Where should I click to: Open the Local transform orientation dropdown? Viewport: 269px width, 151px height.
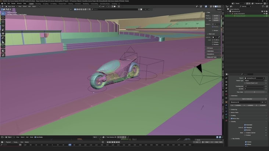pyautogui.click(x=103, y=6)
